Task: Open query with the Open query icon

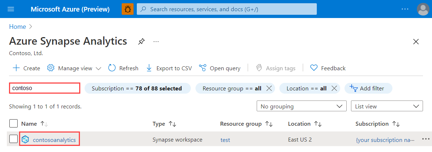Action: pos(203,68)
